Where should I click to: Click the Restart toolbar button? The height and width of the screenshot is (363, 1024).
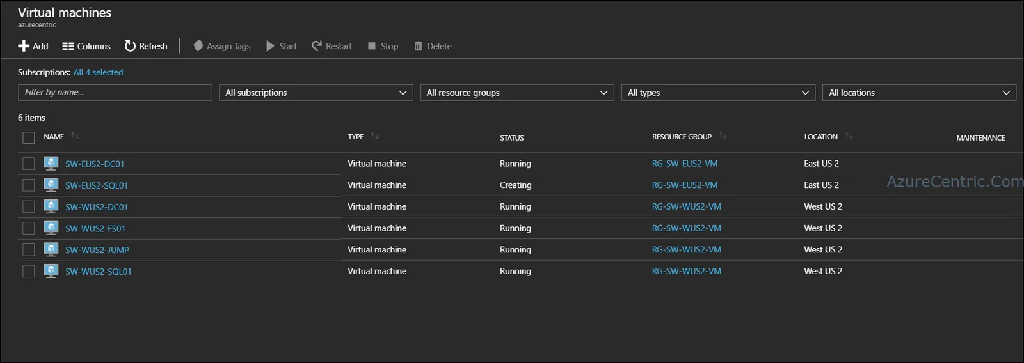tap(332, 46)
